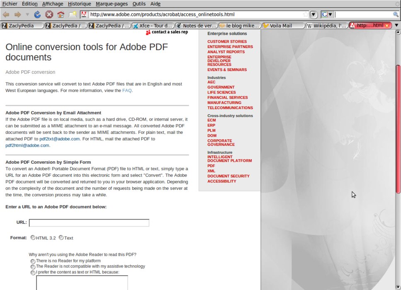Click the Forward arrow button
Screen dimensions: 401x290
tap(17, 15)
